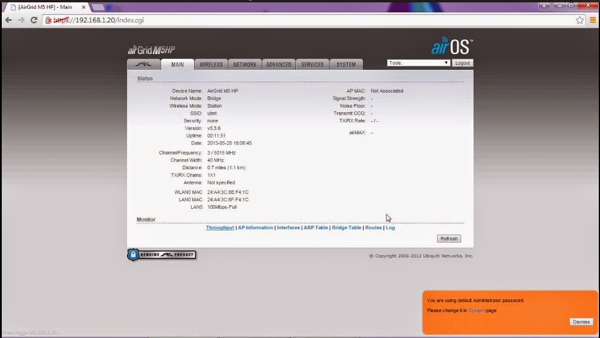This screenshot has width=600, height=338.
Task: View the Interfaces monitor link
Action: pyautogui.click(x=288, y=227)
